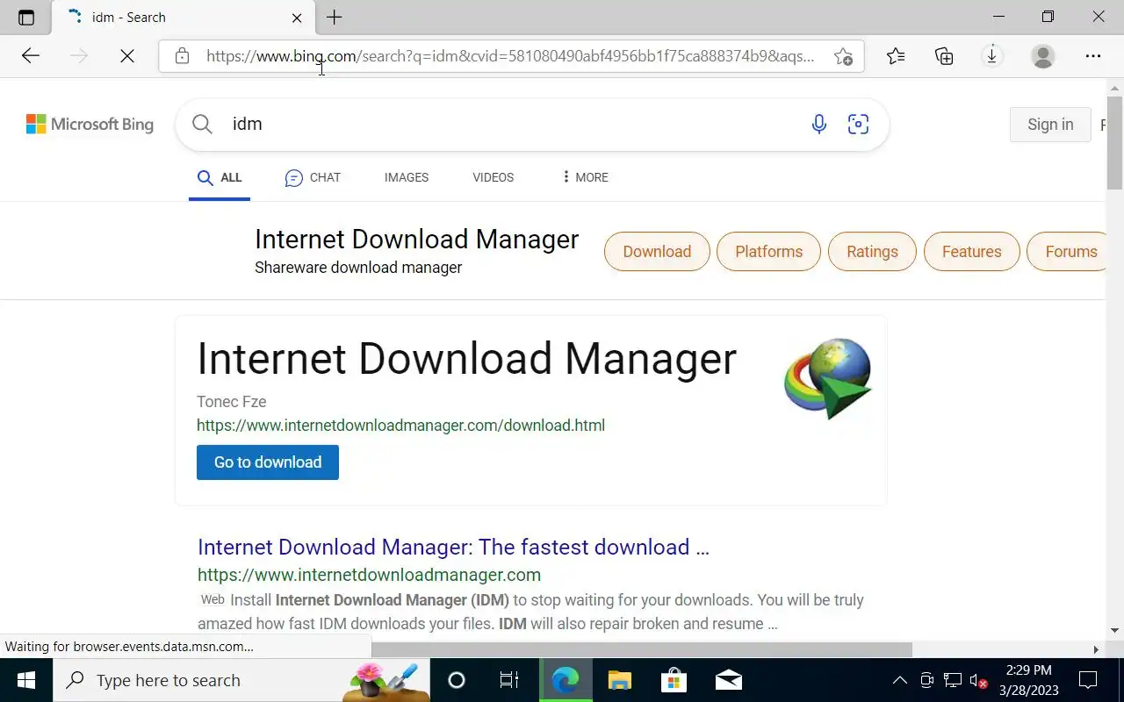Select the Platforms pill
The image size is (1124, 702).
(768, 252)
